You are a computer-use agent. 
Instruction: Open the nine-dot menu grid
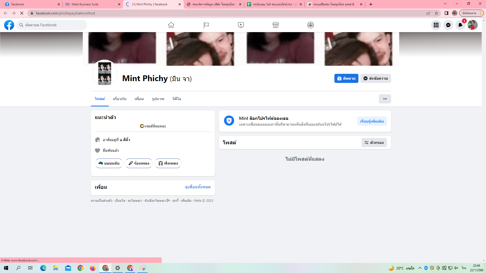click(436, 25)
